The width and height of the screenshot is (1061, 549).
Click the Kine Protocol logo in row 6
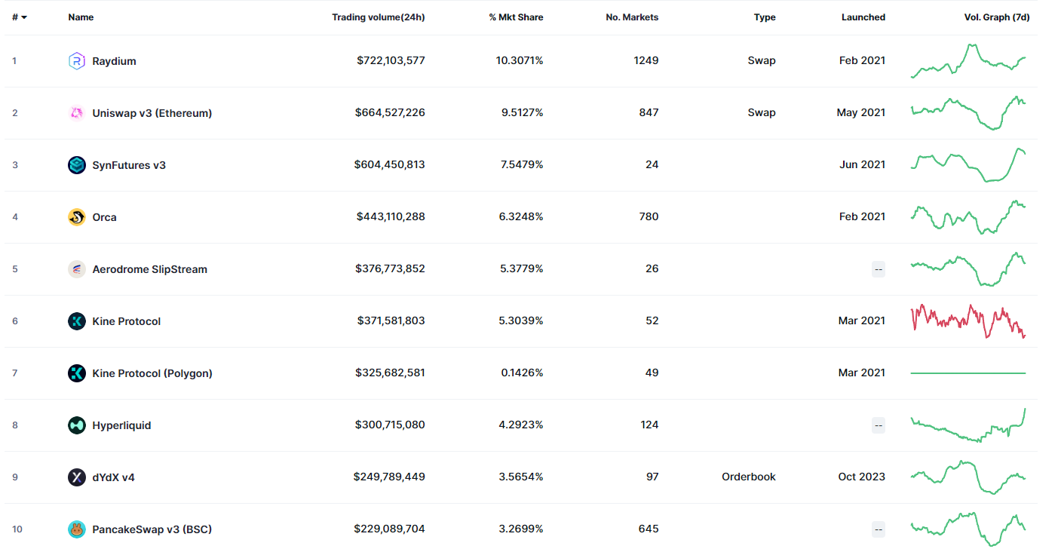[77, 321]
